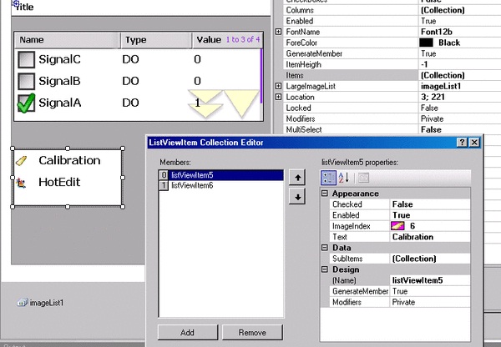Tick the SignalB checkbox
The height and width of the screenshot is (347, 501).
tap(27, 81)
